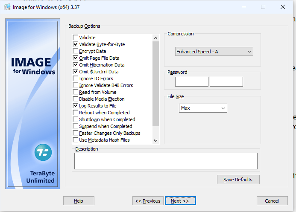Screen dimensions: 296x212
Task: Enable Reboot when Completed
Action: pyautogui.click(x=76, y=113)
